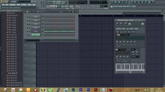Viewport: 165px width, 92px height.
Task: Mute the Hat channel with its green LED
Action: tap(25, 24)
